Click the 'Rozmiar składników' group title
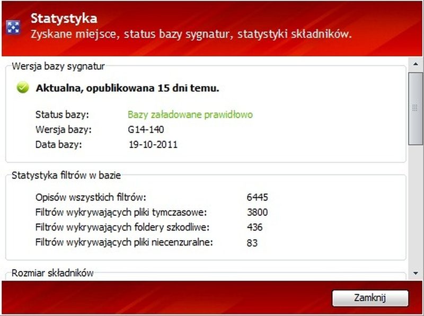424x316 pixels. (52, 273)
